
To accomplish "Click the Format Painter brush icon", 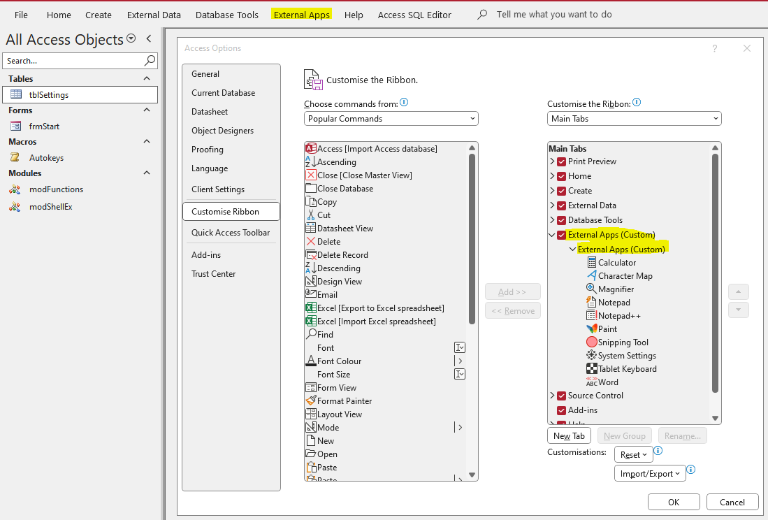I will [x=310, y=400].
